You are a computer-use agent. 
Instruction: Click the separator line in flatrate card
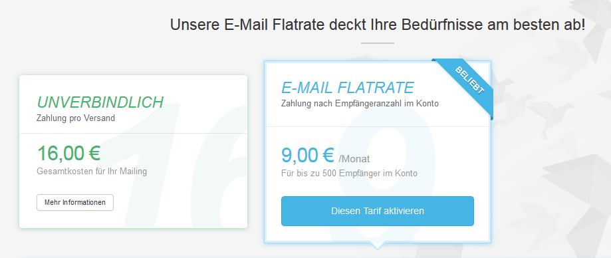click(x=377, y=126)
